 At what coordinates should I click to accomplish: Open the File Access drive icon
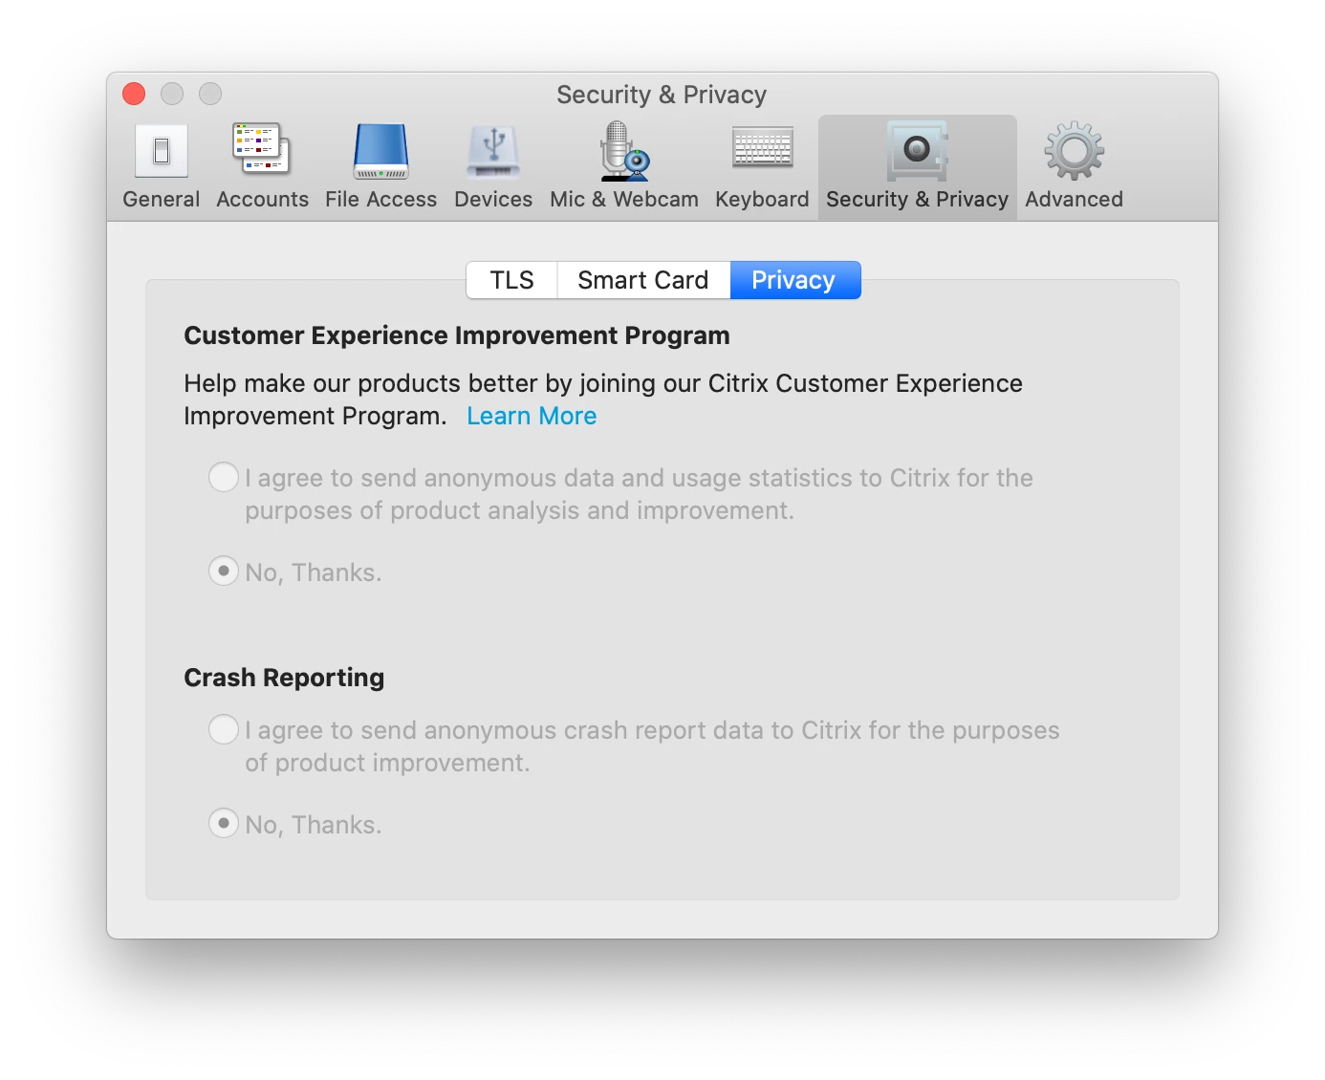[x=380, y=151]
